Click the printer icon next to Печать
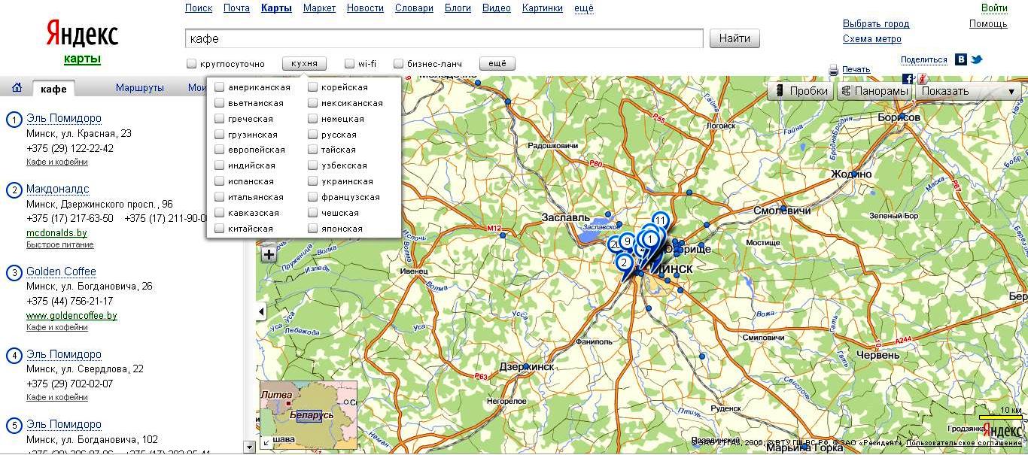The image size is (1028, 455). pyautogui.click(x=834, y=70)
